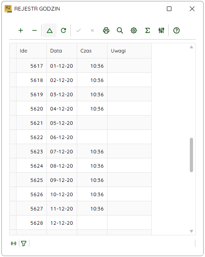Screen dimensions: 205x257
Task: Open filter sliders options icon
Action: pyautogui.click(x=161, y=30)
